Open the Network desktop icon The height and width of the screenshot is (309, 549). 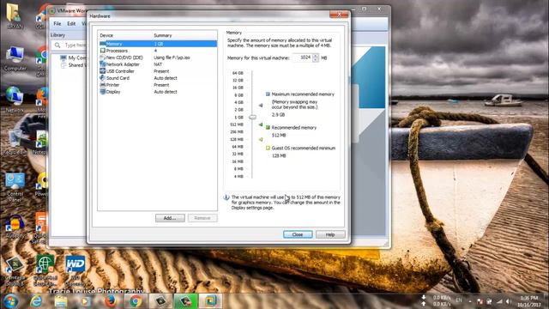(x=15, y=100)
